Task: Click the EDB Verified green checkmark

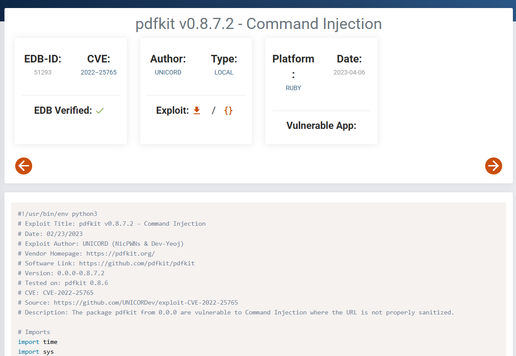Action: 100,111
